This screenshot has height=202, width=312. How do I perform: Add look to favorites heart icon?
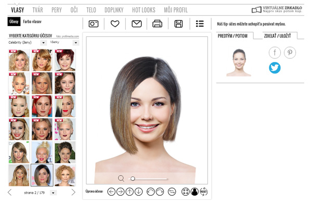pos(115,24)
